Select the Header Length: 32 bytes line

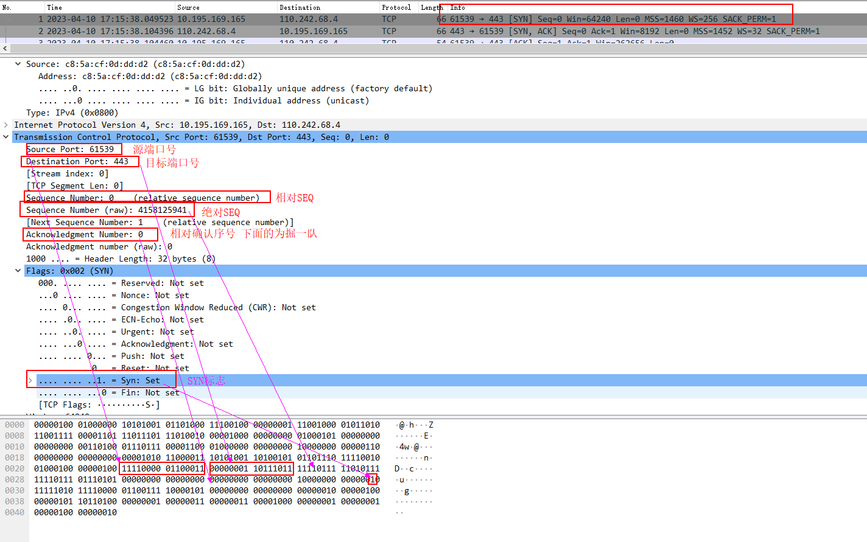121,259
